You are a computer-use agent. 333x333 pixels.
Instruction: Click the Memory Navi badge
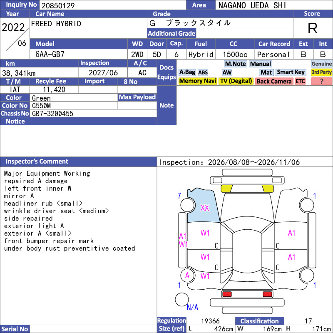point(197,81)
